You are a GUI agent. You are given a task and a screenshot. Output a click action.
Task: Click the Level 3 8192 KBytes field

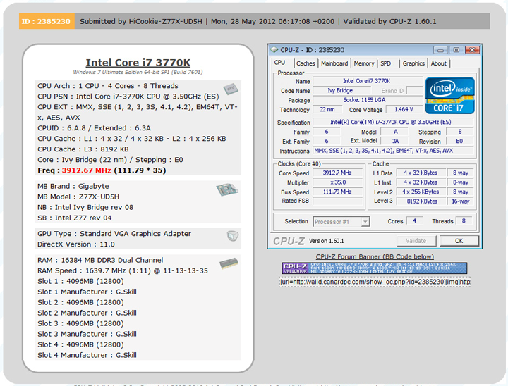(x=422, y=201)
